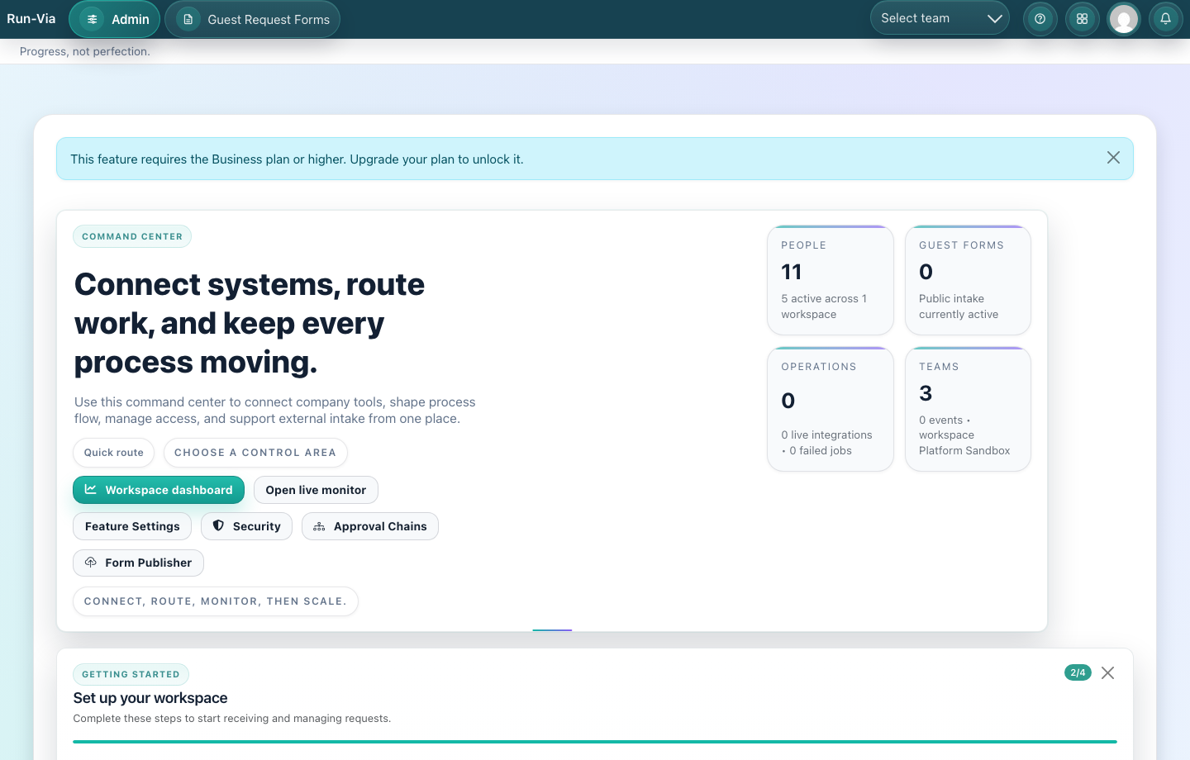The height and width of the screenshot is (760, 1190).
Task: Open the Teams stat card
Action: pos(968,409)
